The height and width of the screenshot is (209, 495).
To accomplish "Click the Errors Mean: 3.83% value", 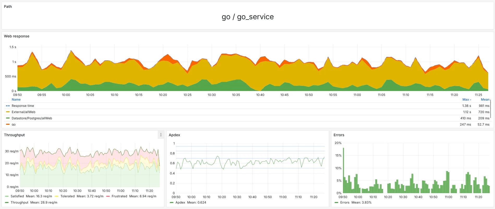I will pos(361,203).
